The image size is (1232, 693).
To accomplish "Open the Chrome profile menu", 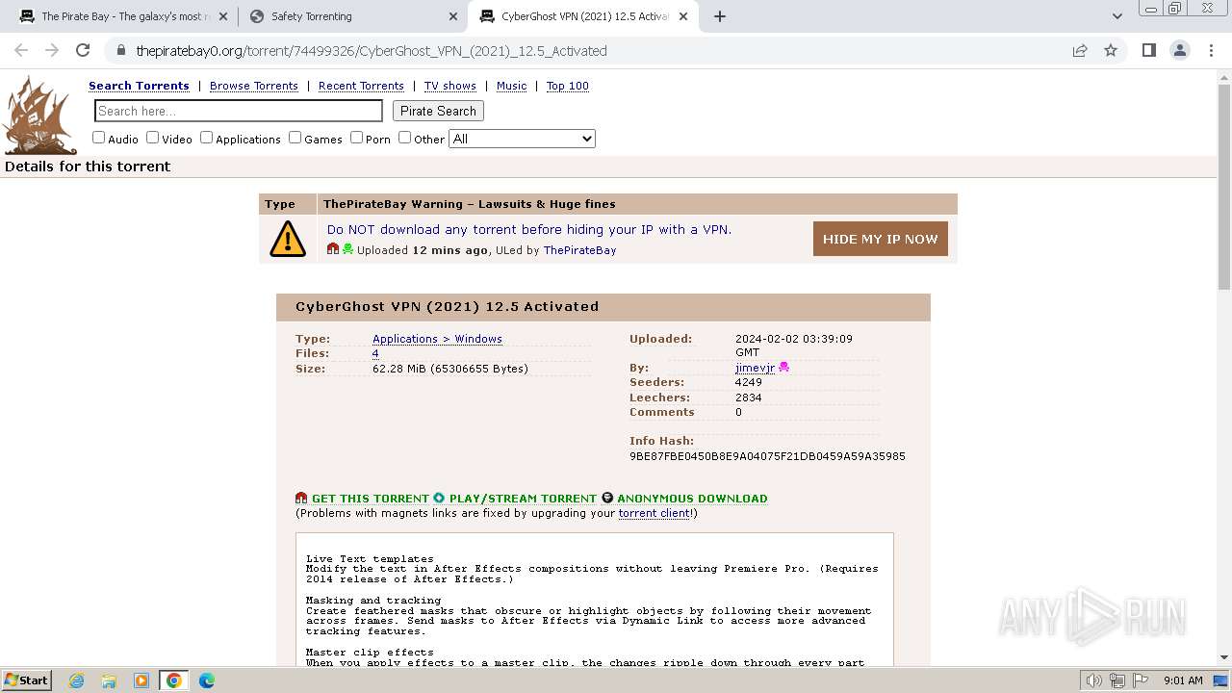I will [1179, 51].
